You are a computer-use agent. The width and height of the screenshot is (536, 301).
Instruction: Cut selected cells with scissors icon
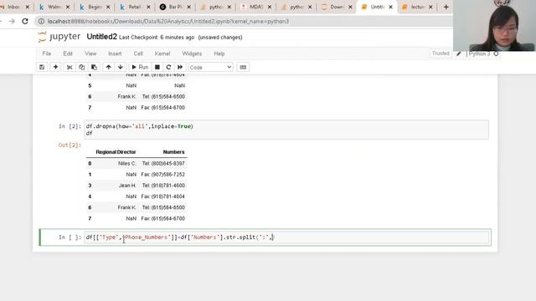[70, 67]
